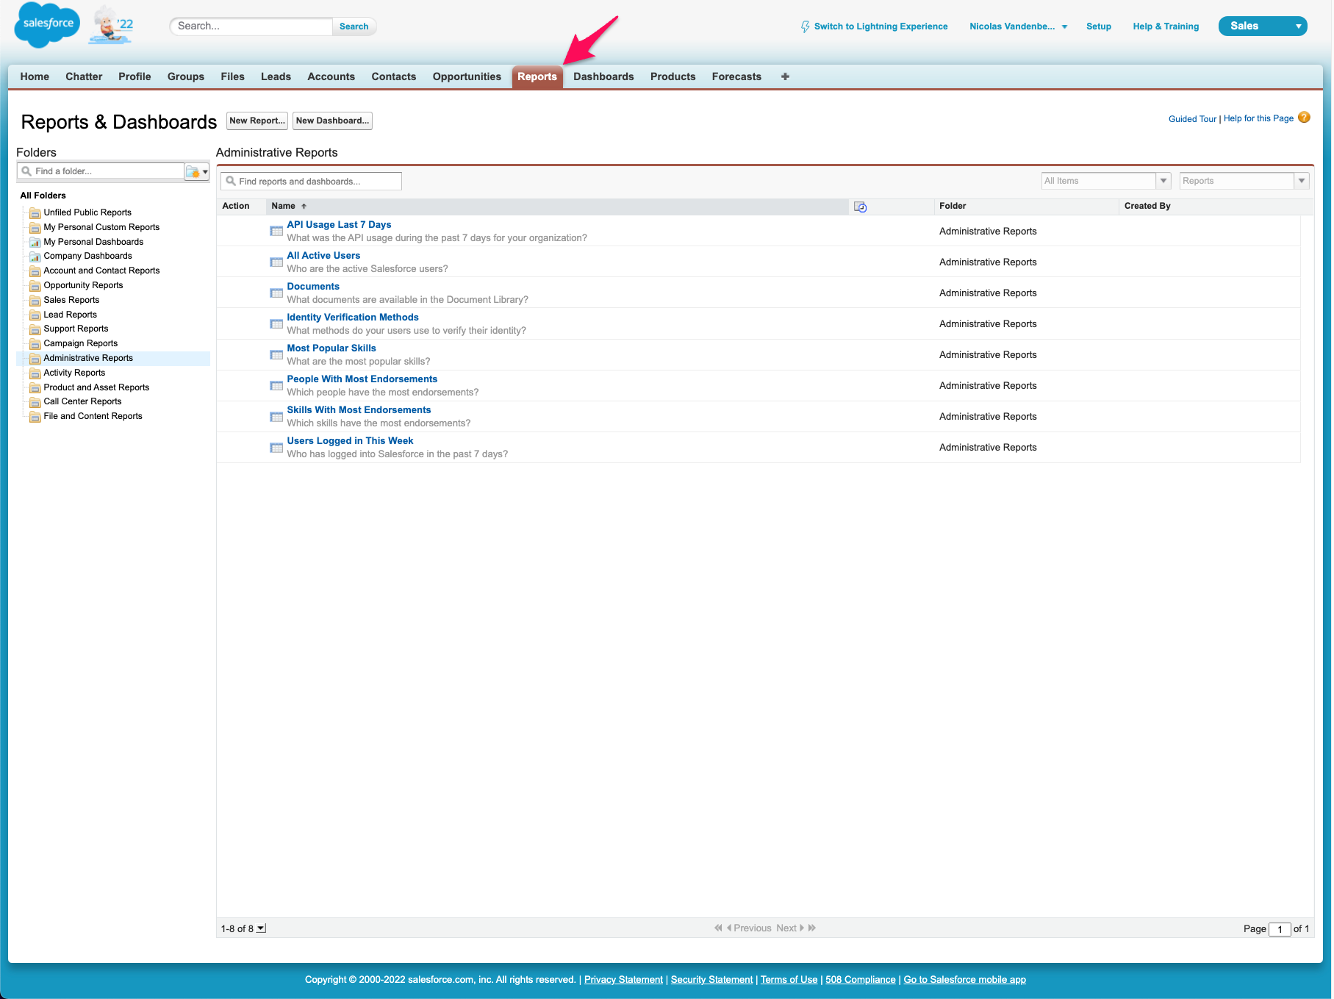
Task: Select the Support Reports folder
Action: 76,329
